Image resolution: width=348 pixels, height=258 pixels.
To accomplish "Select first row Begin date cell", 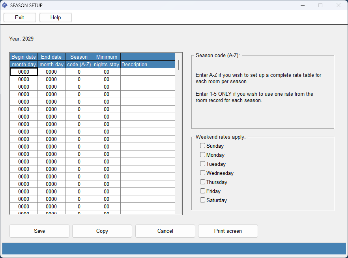I will click(x=24, y=72).
